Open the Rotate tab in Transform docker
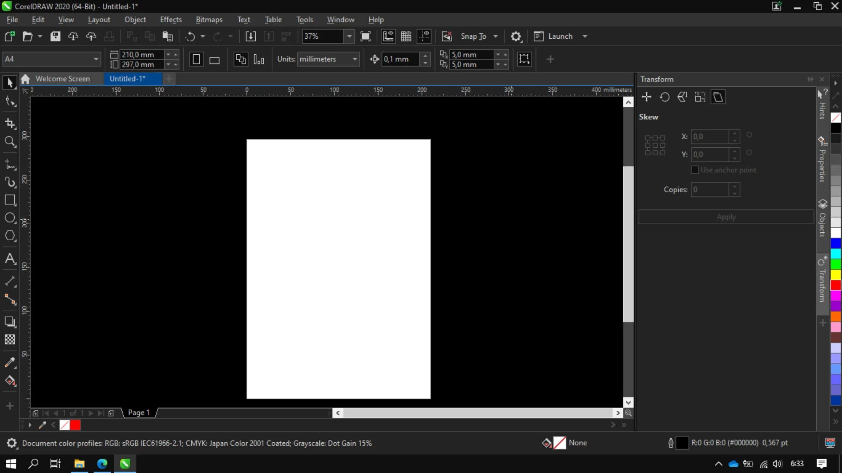 point(665,97)
